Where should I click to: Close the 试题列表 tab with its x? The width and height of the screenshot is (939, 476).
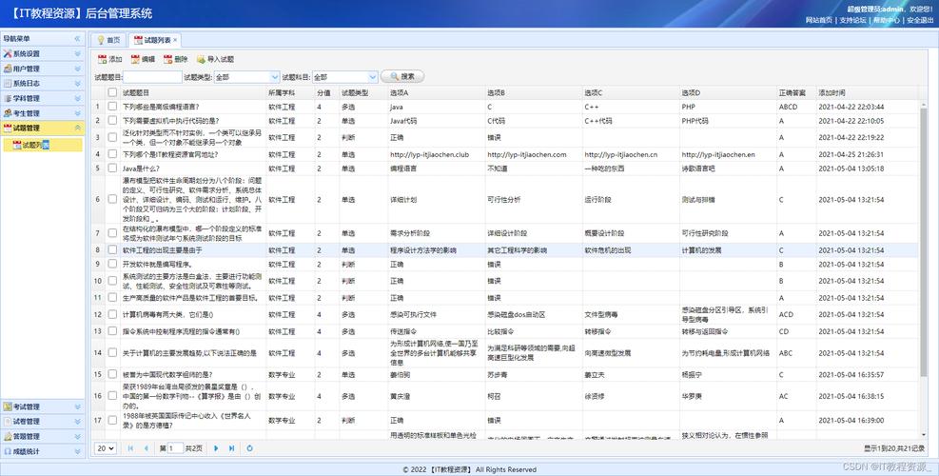tap(175, 40)
